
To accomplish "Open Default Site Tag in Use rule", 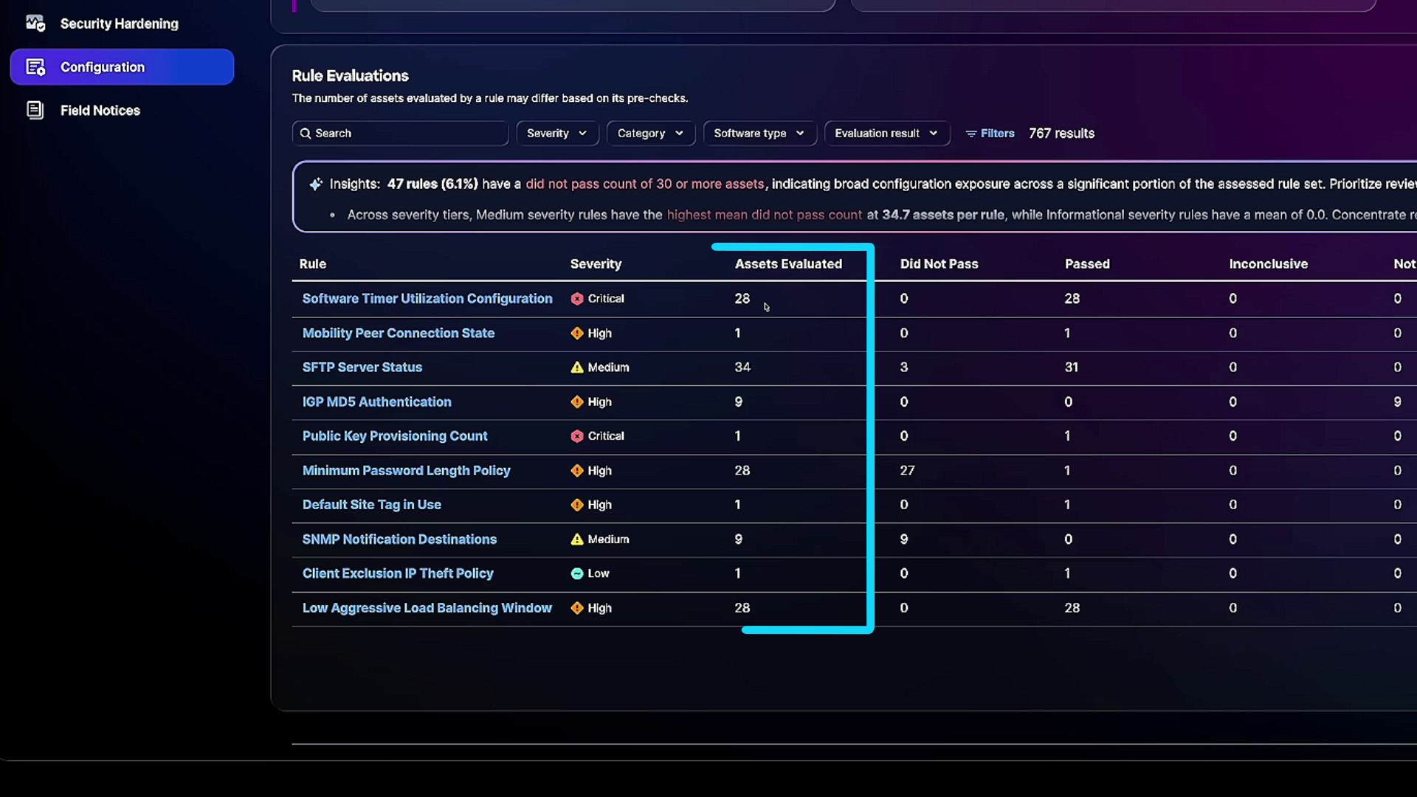I will [372, 505].
